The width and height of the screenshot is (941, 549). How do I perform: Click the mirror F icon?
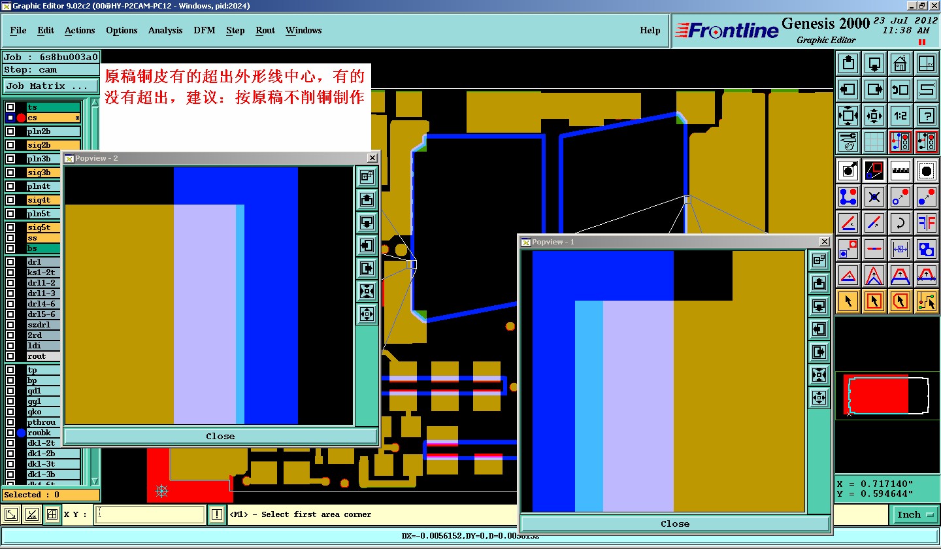[x=927, y=222]
